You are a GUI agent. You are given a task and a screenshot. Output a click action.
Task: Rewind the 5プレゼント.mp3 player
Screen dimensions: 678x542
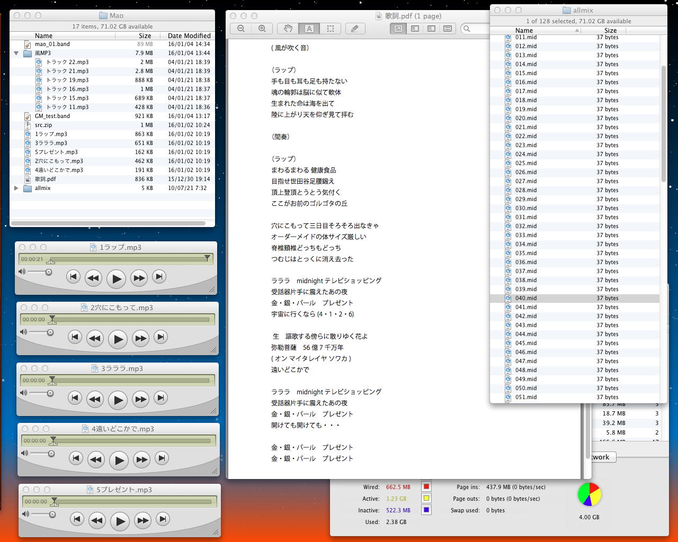tap(97, 520)
